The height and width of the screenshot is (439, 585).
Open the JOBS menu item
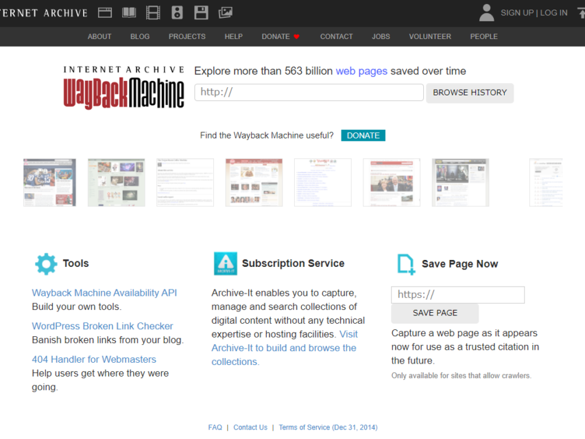(x=381, y=36)
